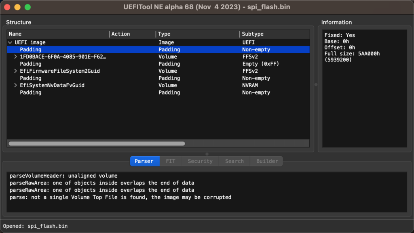Expand the EfiSystemNvDataFvGuid volume

coord(16,85)
